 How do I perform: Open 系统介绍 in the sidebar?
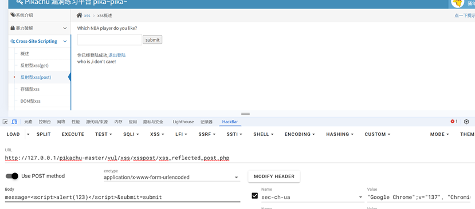pyautogui.click(x=40, y=15)
